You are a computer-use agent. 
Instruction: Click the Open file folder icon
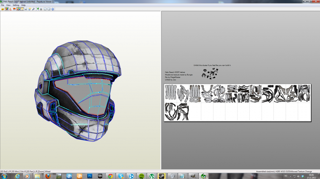2,9
